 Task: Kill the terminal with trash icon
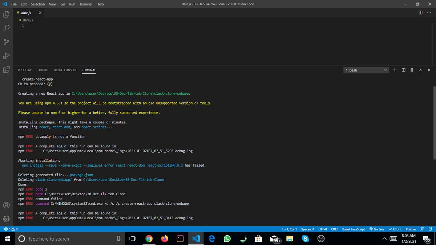pos(412,70)
